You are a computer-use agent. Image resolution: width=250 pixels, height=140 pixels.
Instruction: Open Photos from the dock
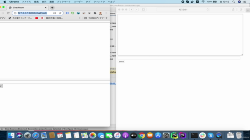pos(93,135)
